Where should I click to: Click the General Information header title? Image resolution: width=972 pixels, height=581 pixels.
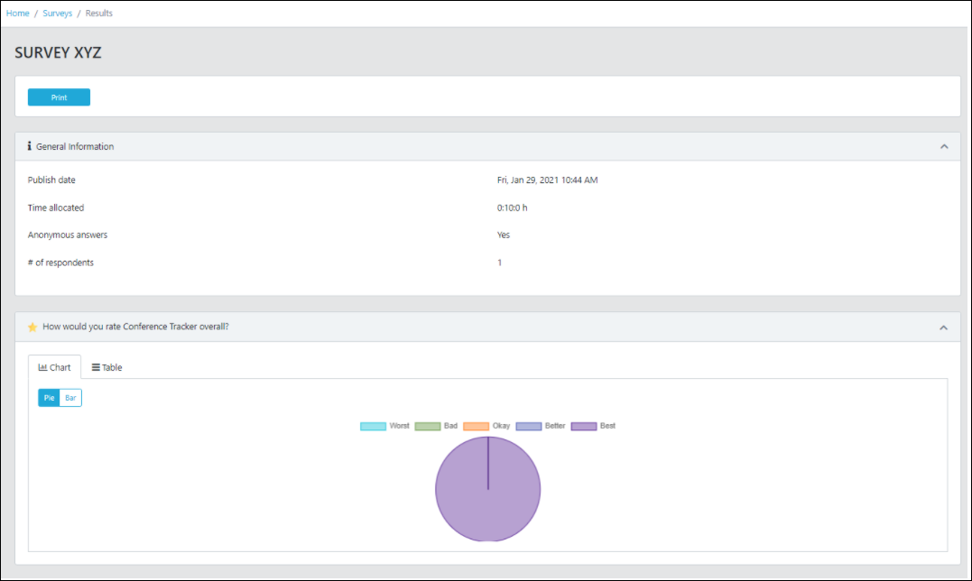coord(74,147)
